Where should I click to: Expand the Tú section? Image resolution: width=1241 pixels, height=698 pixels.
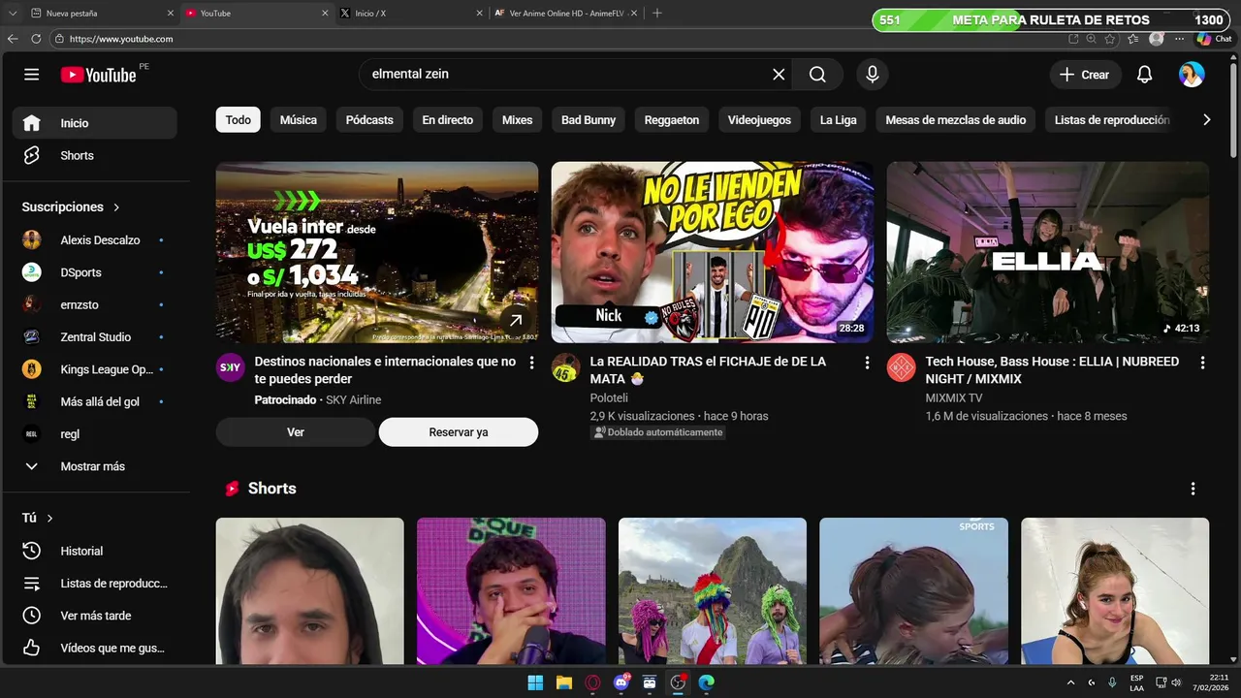[x=38, y=519]
